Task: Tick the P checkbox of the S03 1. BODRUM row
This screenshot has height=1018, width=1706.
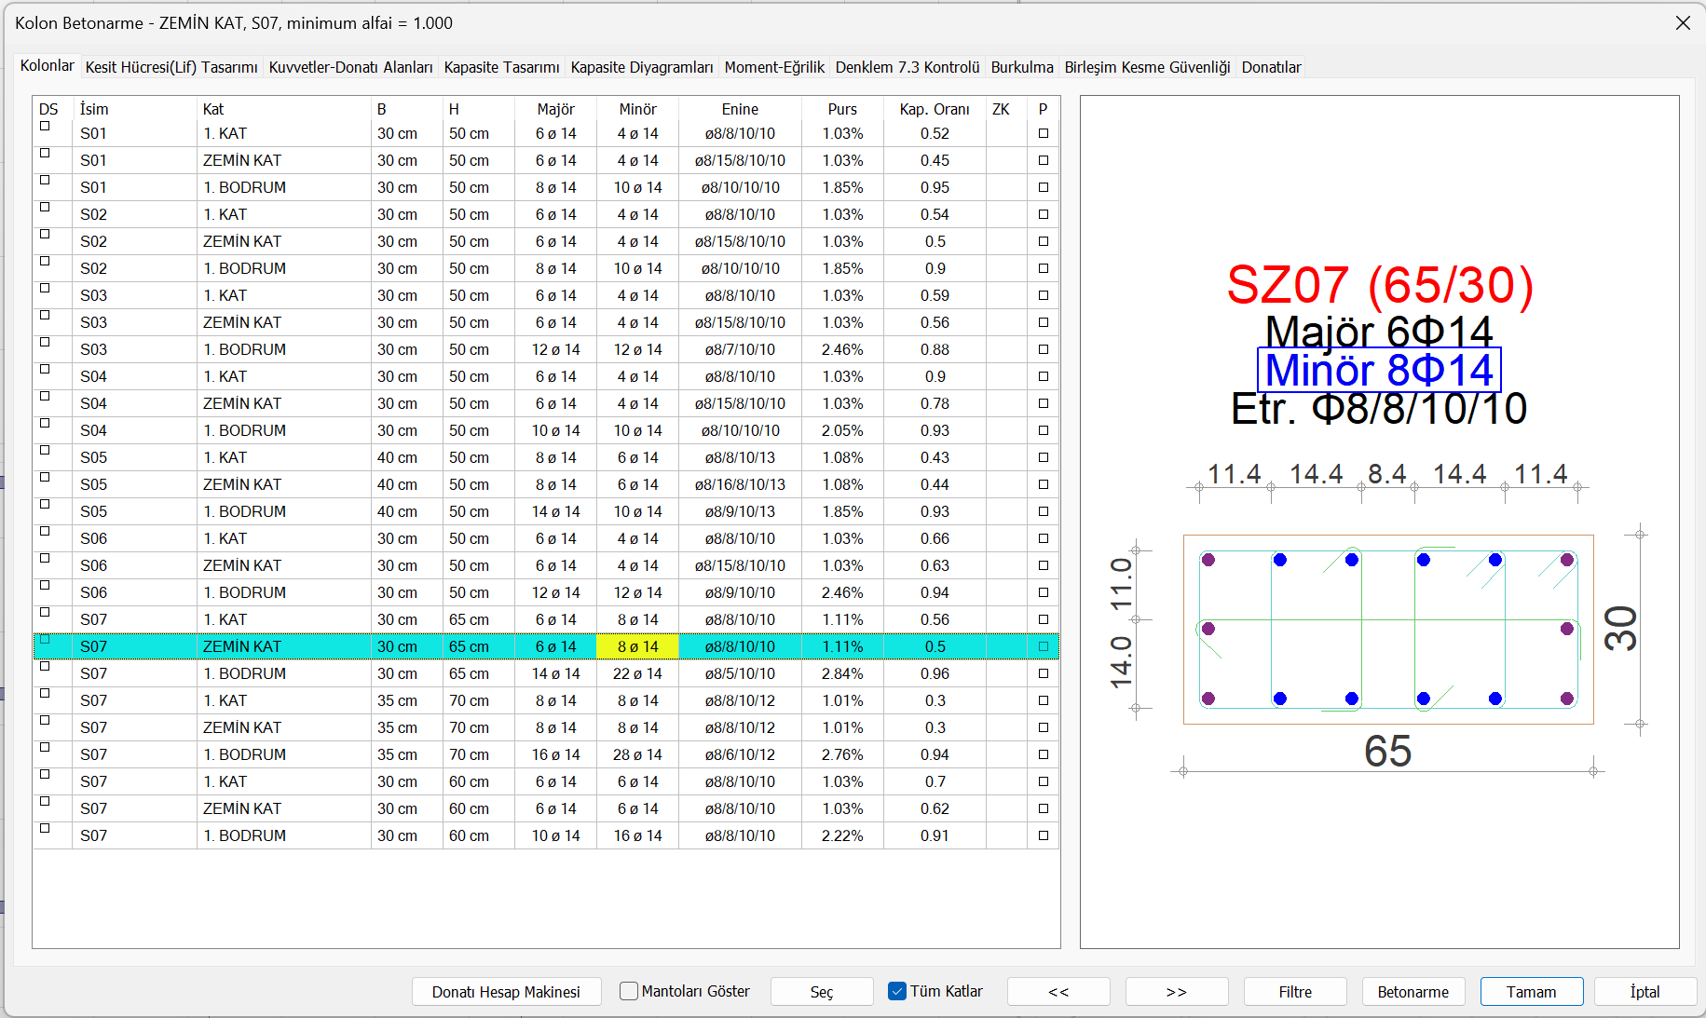Action: click(1044, 349)
